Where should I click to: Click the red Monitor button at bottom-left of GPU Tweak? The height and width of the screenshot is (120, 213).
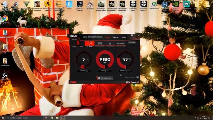point(73,82)
